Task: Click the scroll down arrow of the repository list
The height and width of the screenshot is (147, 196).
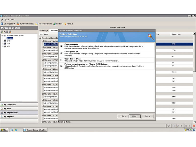Action: point(194,122)
